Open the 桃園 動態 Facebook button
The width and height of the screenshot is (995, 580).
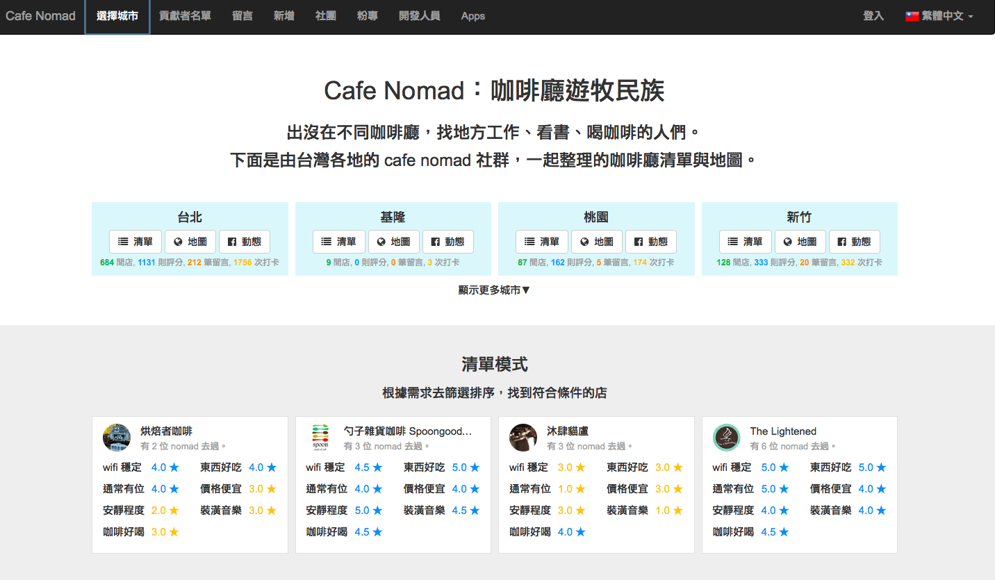click(x=651, y=242)
